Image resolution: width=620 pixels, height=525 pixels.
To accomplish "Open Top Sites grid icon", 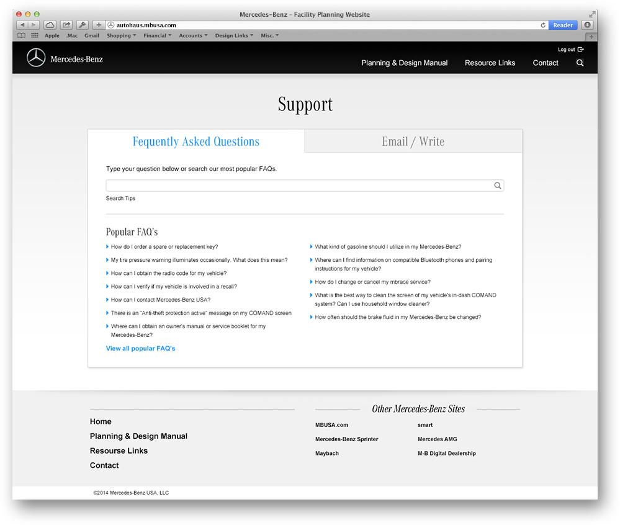I will (x=35, y=35).
